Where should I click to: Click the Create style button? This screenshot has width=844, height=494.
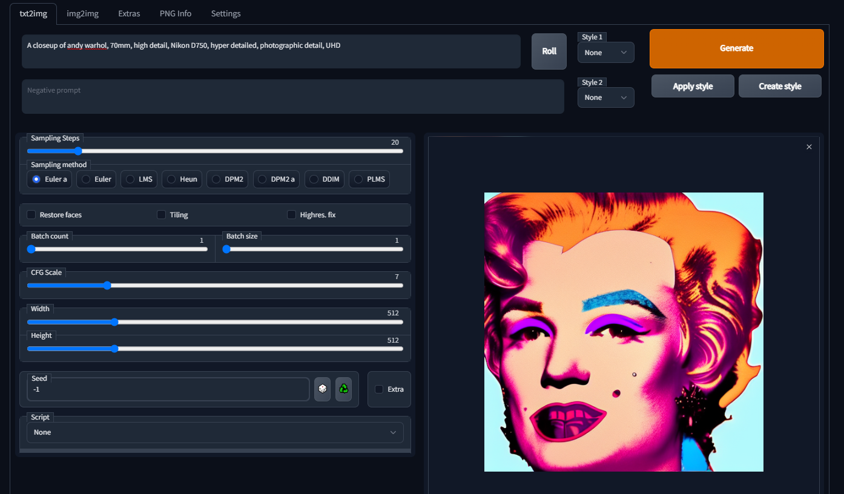pos(780,86)
